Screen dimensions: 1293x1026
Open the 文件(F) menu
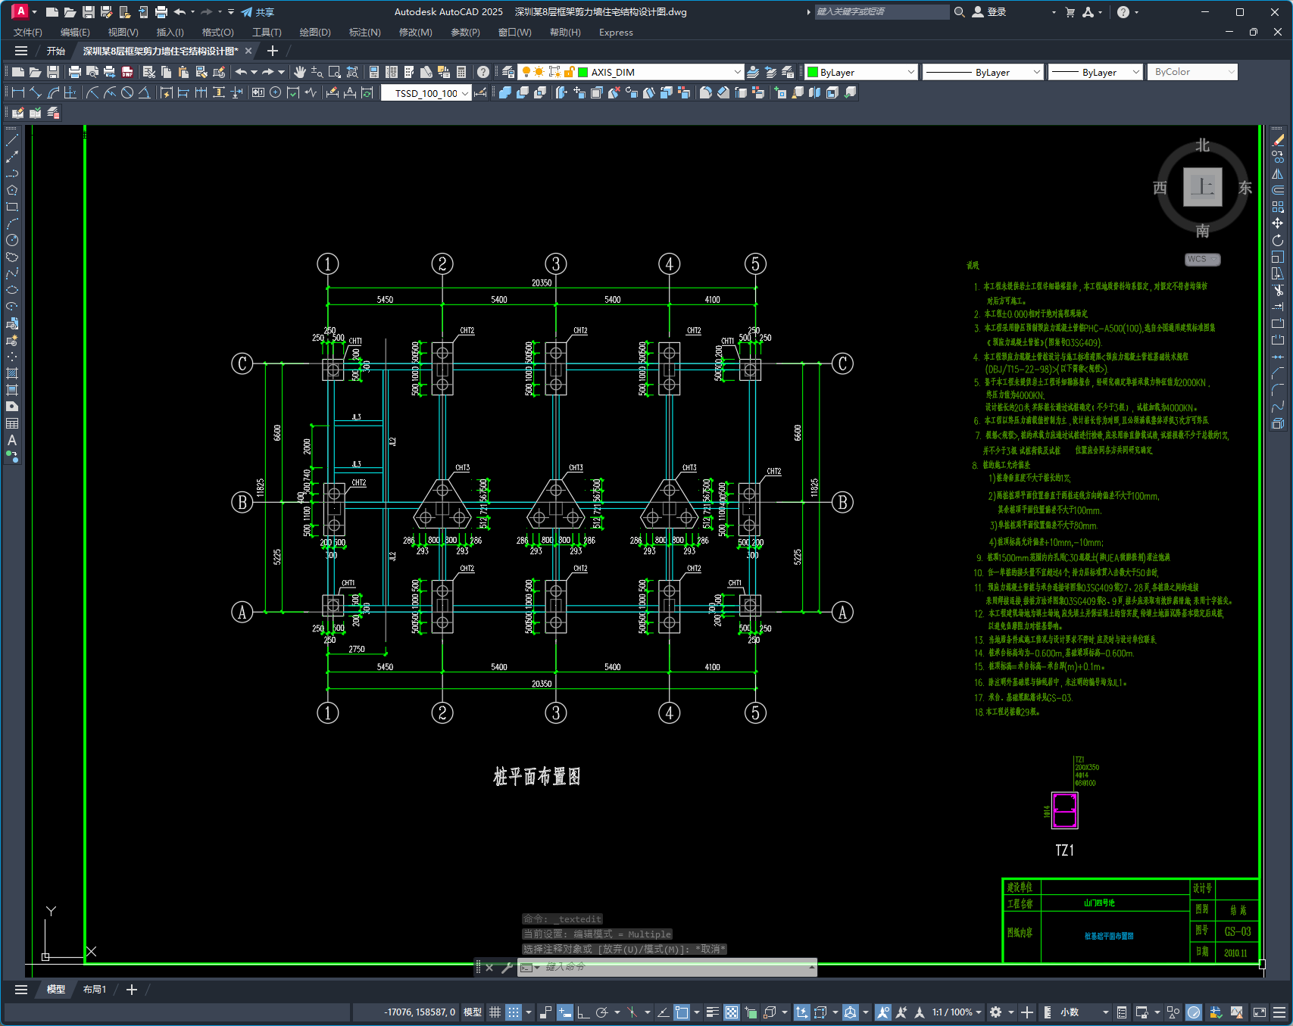click(28, 33)
